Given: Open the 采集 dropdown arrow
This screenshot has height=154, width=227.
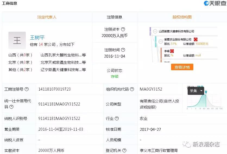Looking at the screenshot, I should 201,91.
